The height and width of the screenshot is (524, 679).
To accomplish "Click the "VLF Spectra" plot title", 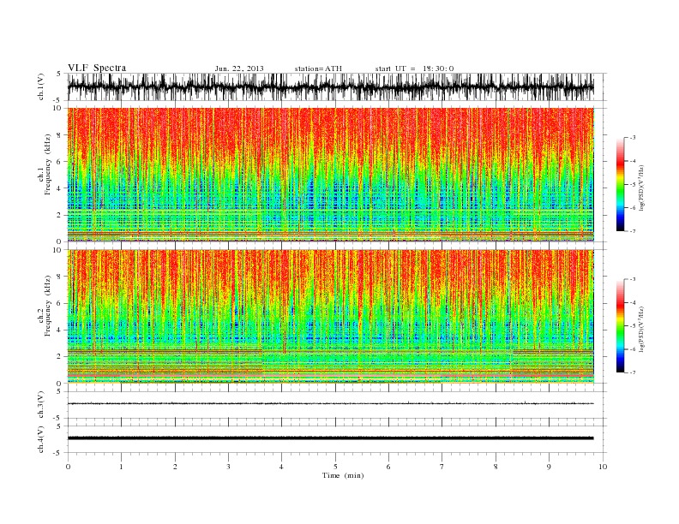I will tap(97, 68).
